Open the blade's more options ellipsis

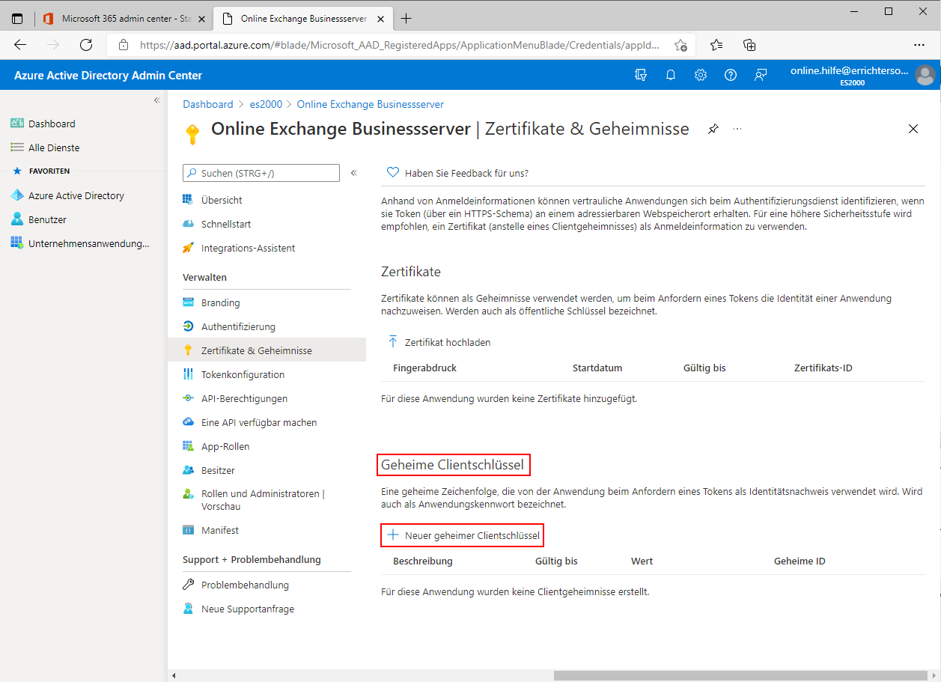point(737,129)
